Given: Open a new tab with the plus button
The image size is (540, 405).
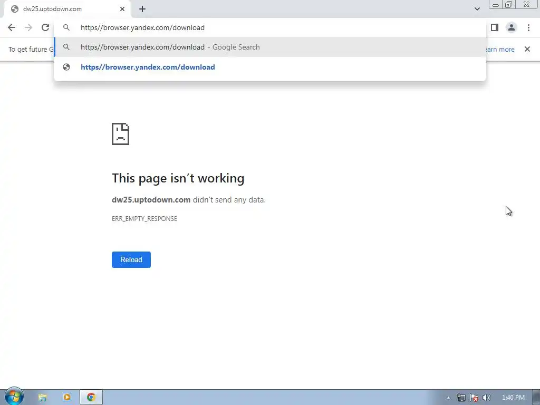Looking at the screenshot, I should pyautogui.click(x=142, y=9).
